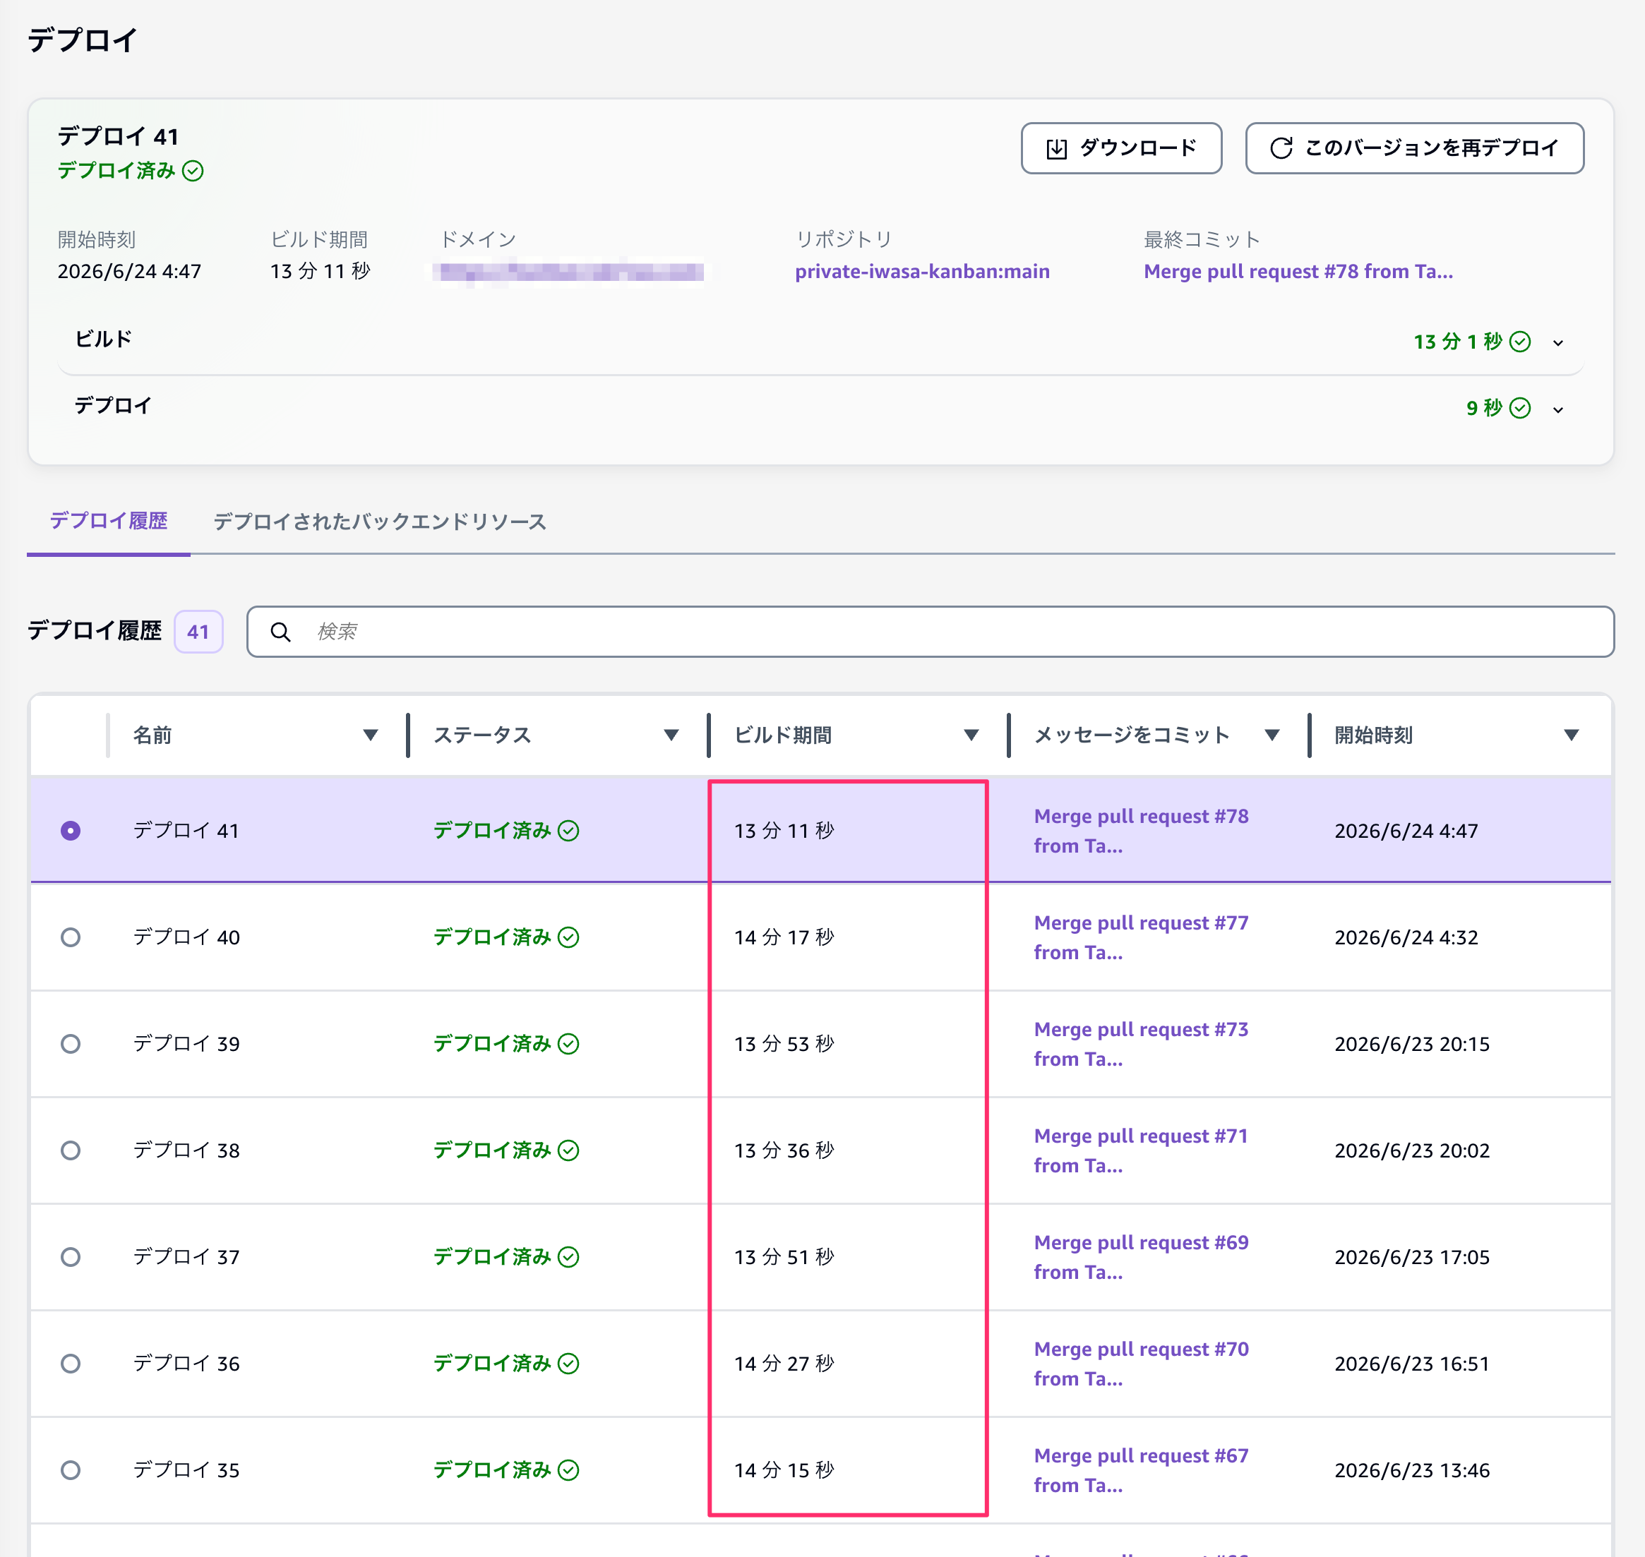Click the build success check icon

pyautogui.click(x=1519, y=342)
